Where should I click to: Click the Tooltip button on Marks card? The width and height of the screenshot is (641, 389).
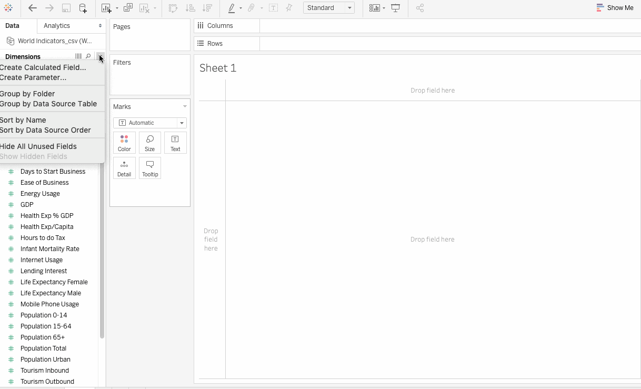[x=150, y=168]
